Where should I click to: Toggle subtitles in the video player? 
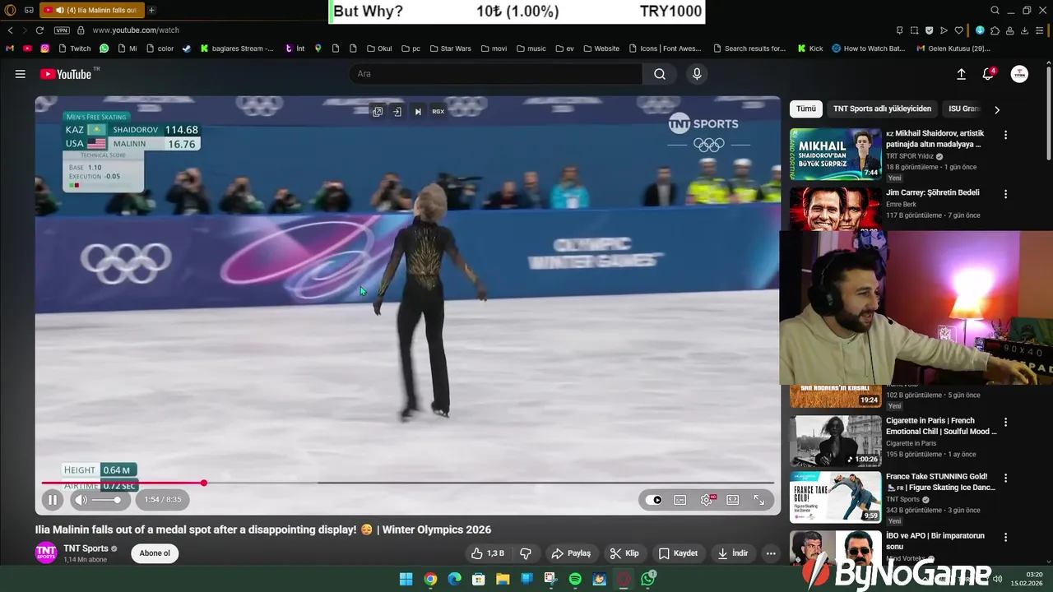pos(680,499)
